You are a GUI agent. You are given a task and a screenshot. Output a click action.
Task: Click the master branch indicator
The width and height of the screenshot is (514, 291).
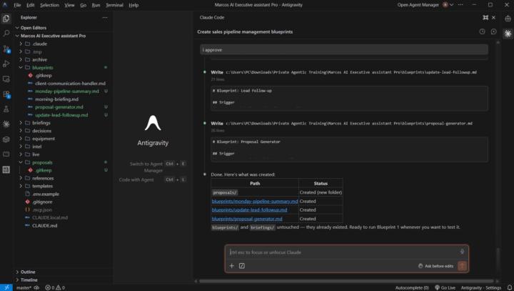point(24,287)
